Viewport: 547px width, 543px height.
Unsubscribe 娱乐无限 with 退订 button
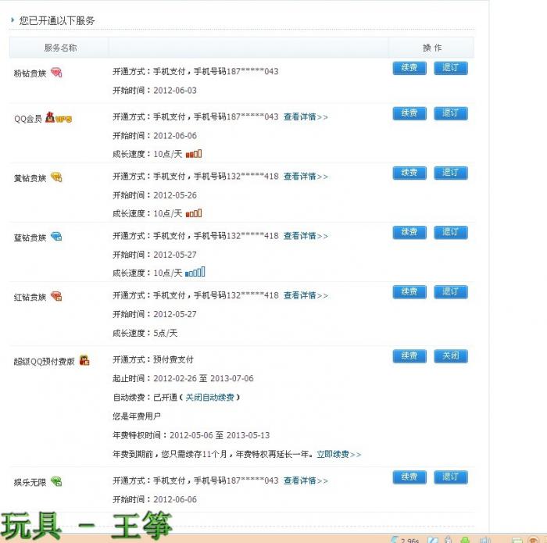tap(451, 477)
